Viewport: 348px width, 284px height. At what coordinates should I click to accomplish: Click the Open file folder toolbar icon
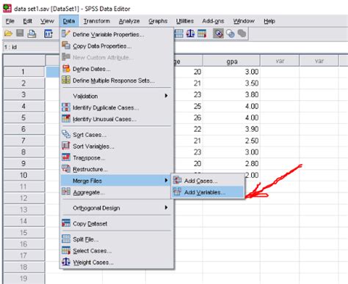[8, 34]
